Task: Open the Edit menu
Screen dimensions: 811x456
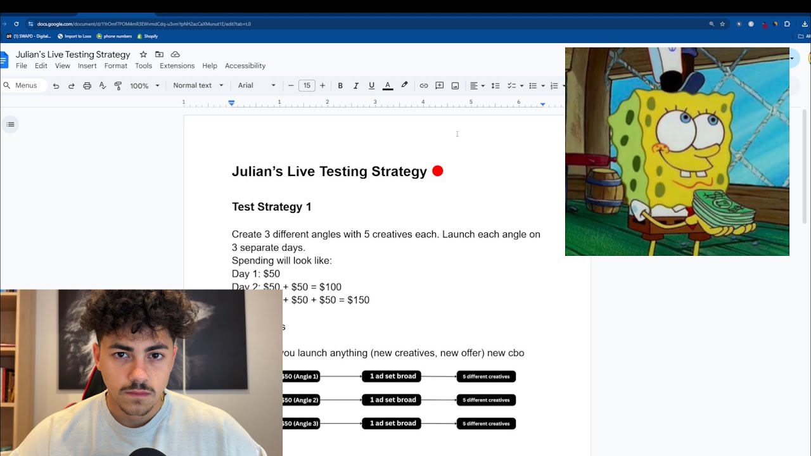Action: point(41,66)
